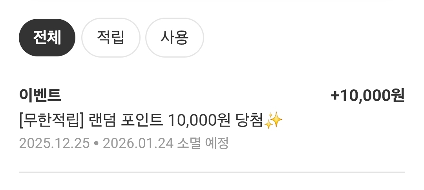Screen dimensions: 424x190
Task: Click the 2026.01.24 expiry date
Action: pos(138,143)
